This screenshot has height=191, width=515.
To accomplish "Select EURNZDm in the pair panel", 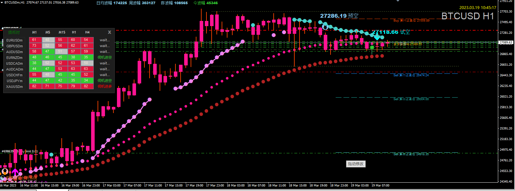I will [x=15, y=58].
